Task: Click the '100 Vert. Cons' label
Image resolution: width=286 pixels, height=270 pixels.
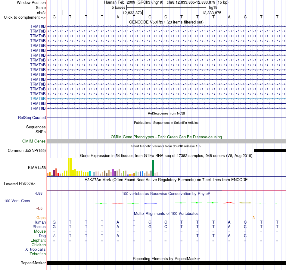Action: (x=17, y=201)
